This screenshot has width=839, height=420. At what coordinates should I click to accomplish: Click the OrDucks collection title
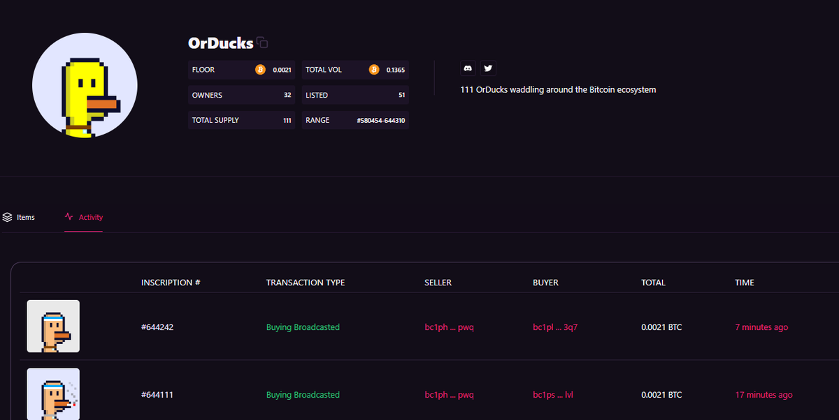point(220,43)
